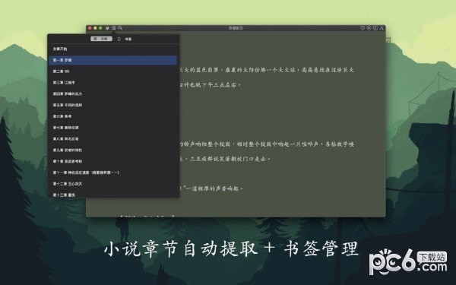
Task: Open the '第十一章' chapter with the parenthetical note
Action: point(112,173)
